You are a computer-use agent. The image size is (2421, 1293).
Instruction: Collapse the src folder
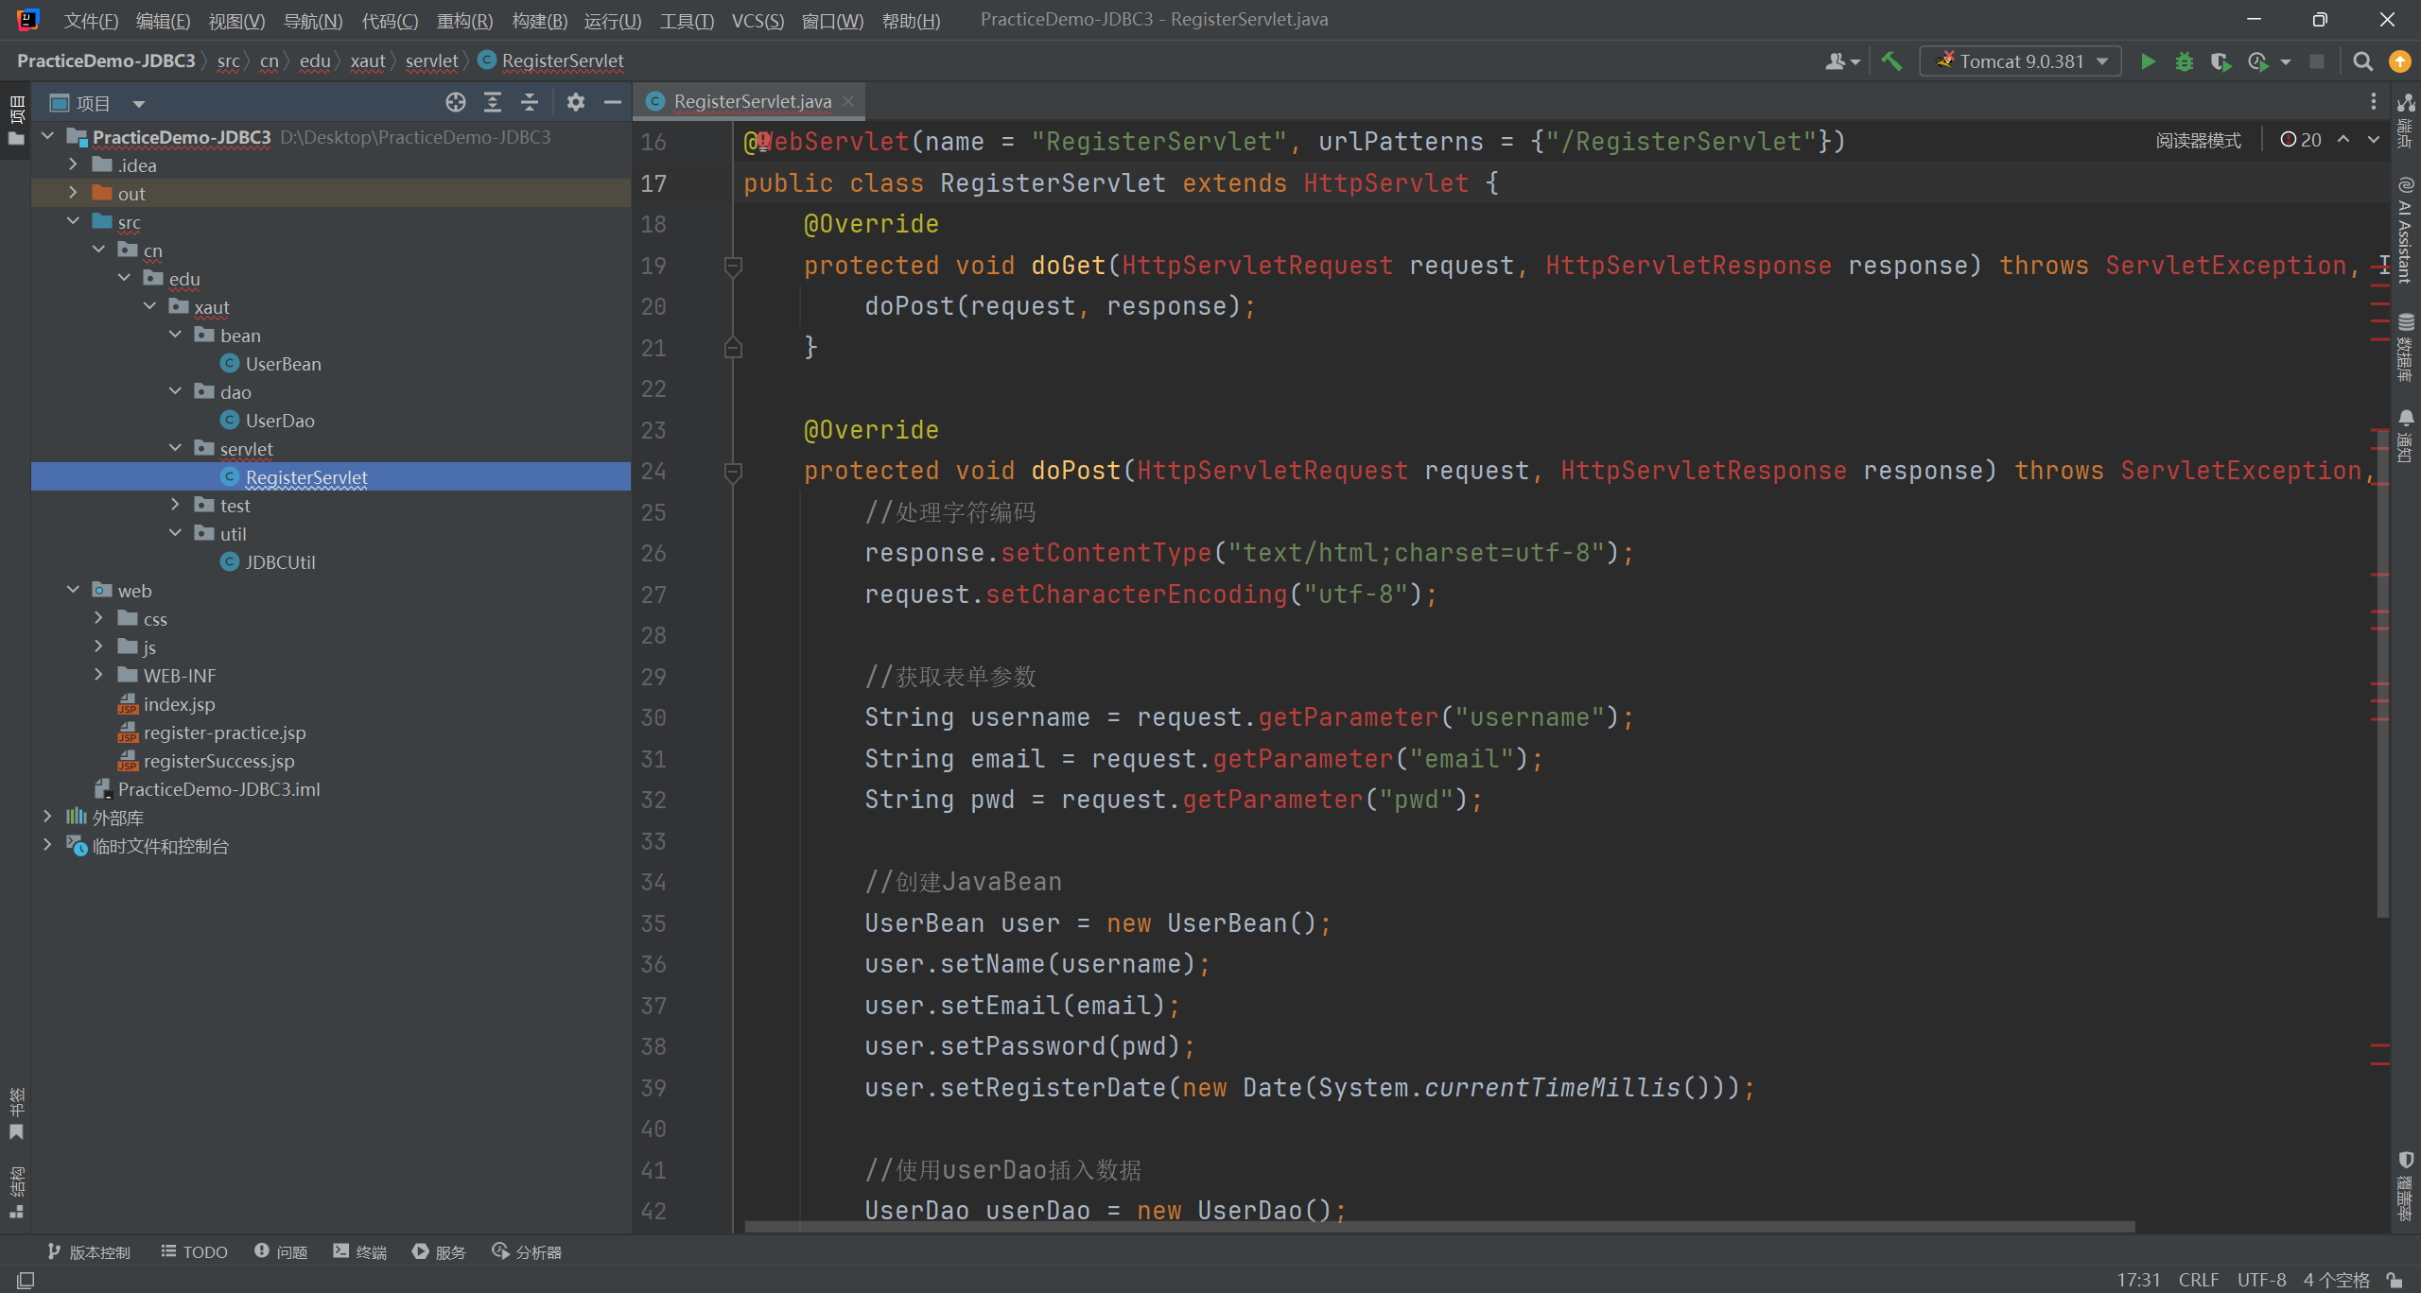(73, 221)
